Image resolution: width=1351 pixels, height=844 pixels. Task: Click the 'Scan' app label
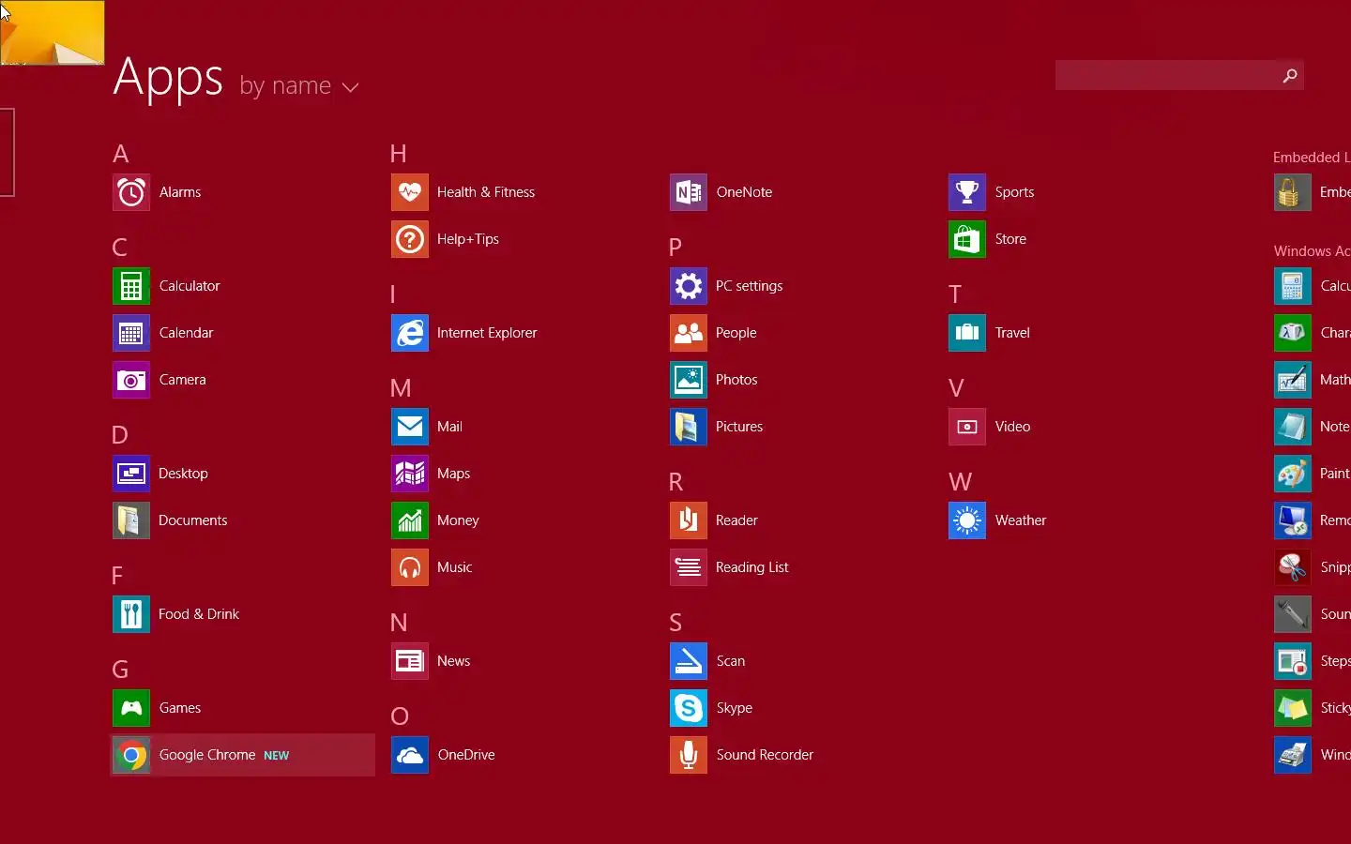[x=731, y=661]
